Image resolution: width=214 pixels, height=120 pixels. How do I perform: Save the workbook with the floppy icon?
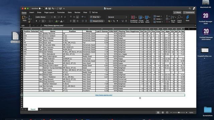point(49,8)
